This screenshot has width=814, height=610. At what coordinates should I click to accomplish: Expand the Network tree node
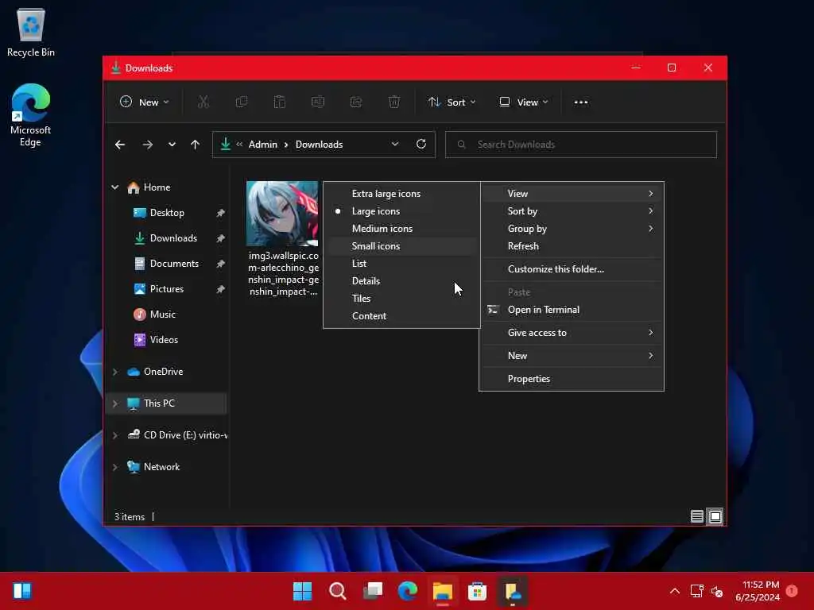pos(115,467)
